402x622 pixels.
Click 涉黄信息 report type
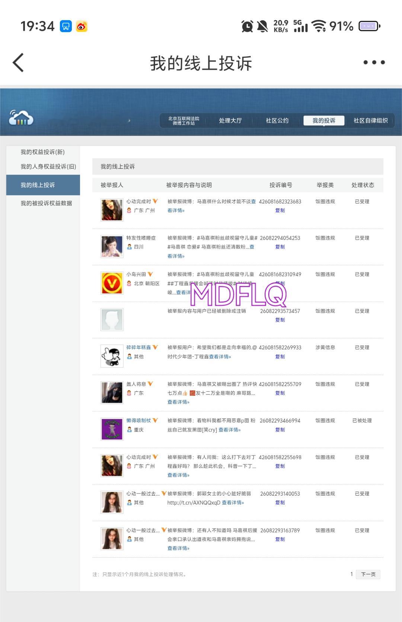325,347
